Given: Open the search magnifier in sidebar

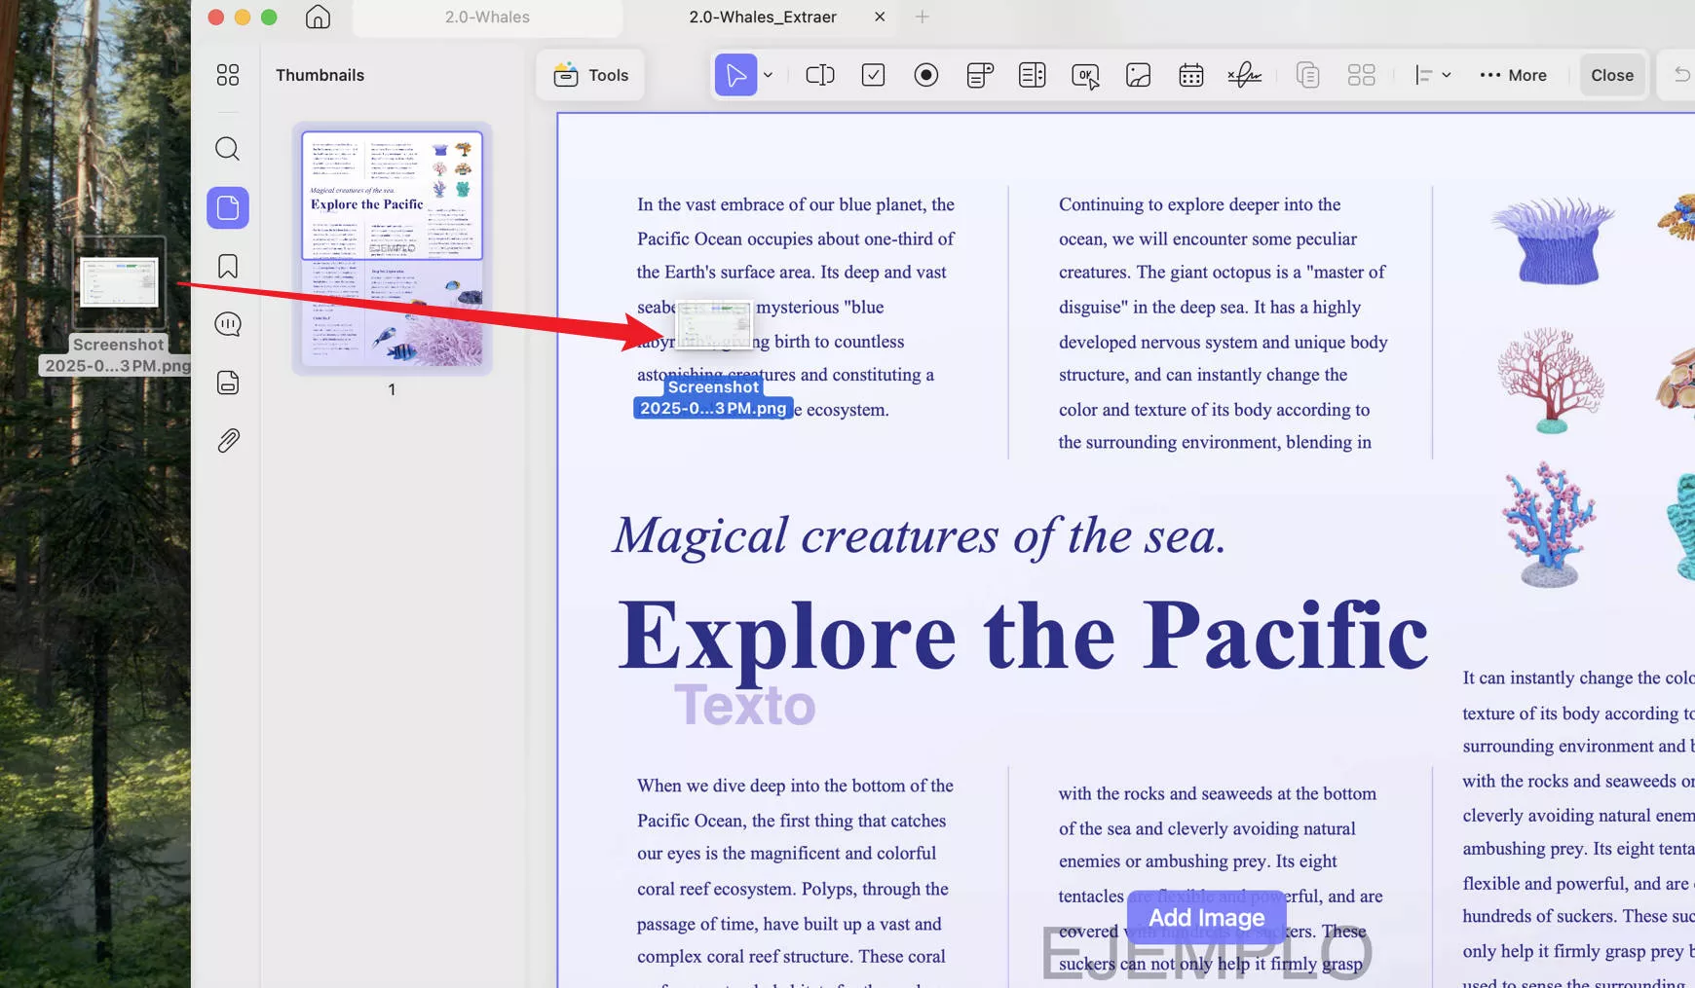Looking at the screenshot, I should tap(228, 148).
